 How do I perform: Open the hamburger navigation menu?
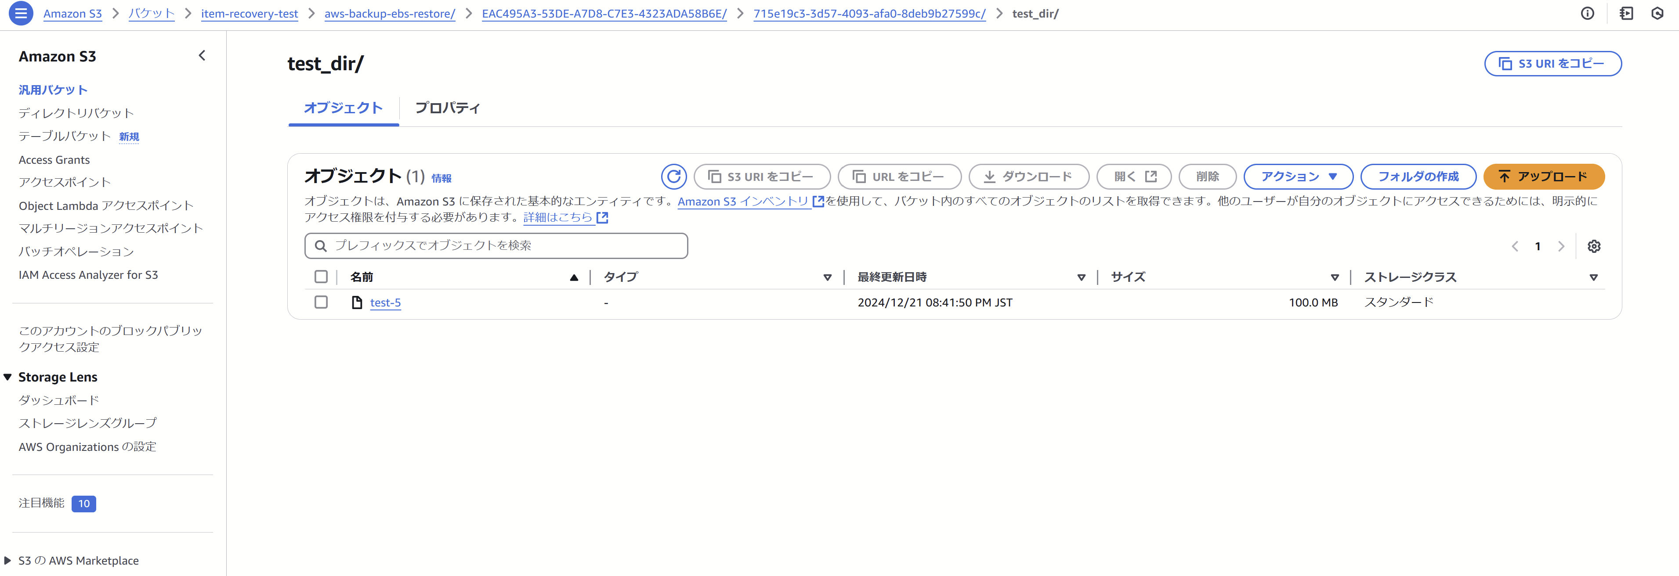point(20,13)
